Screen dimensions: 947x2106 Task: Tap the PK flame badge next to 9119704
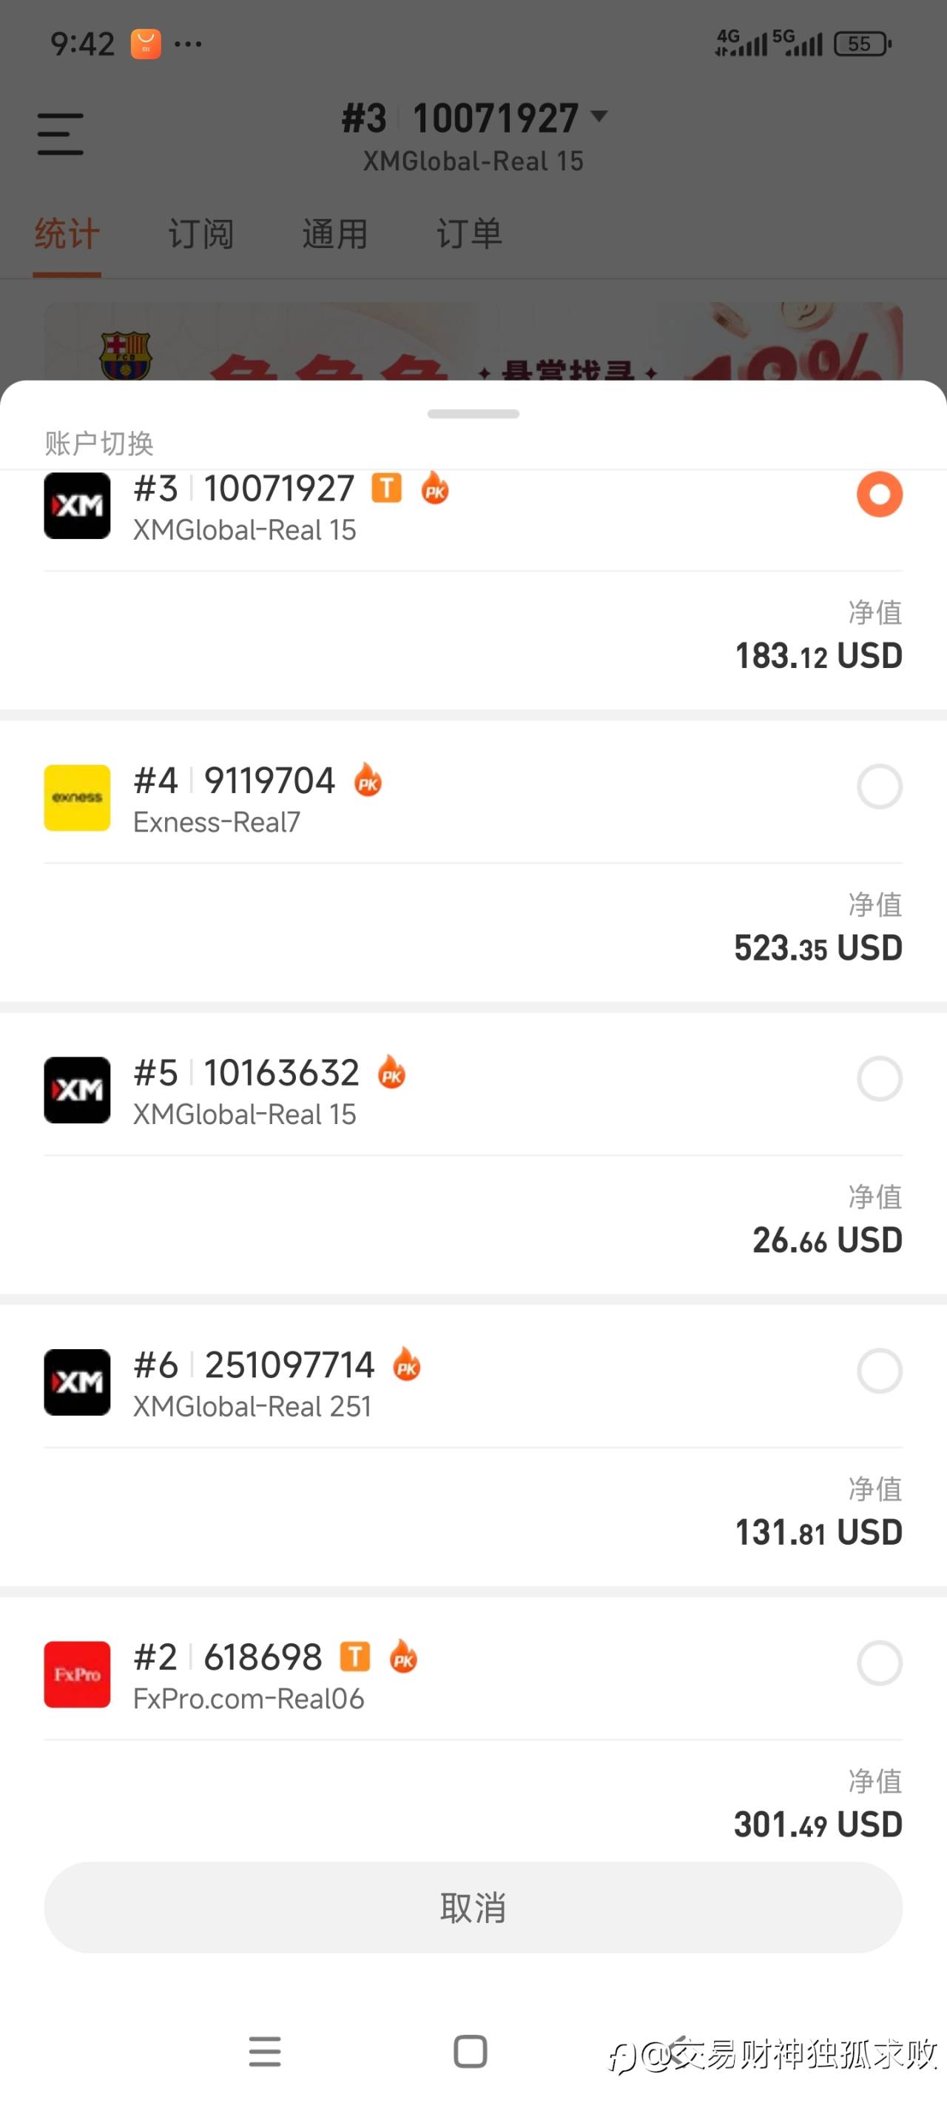pos(368,780)
